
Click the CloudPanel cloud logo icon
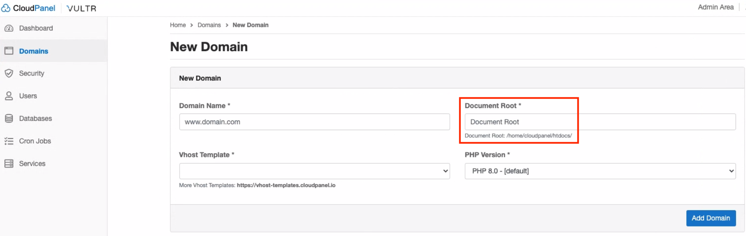pyautogui.click(x=6, y=8)
